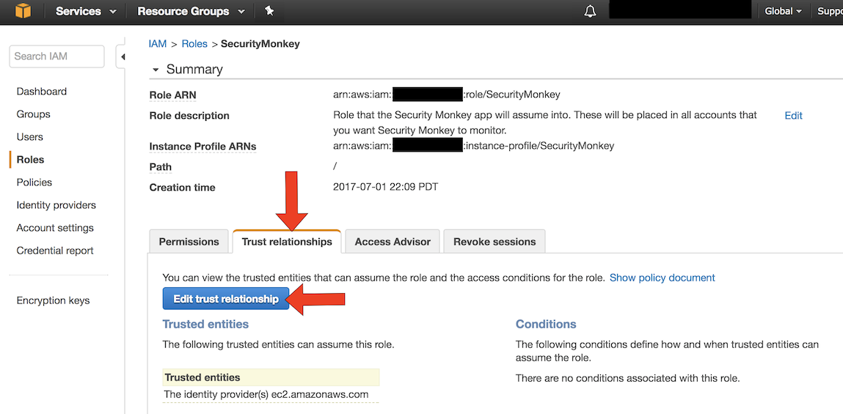Click the Instance Profile ARNs label
This screenshot has width=843, height=414.
point(202,146)
